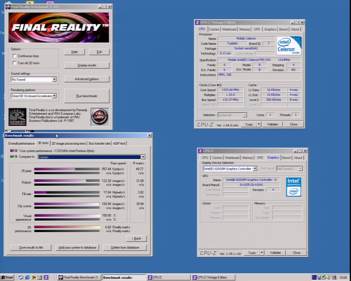Screen dimensions: 351x281
Task: Expand the Display Device Selection dropdown
Action: coord(255,169)
